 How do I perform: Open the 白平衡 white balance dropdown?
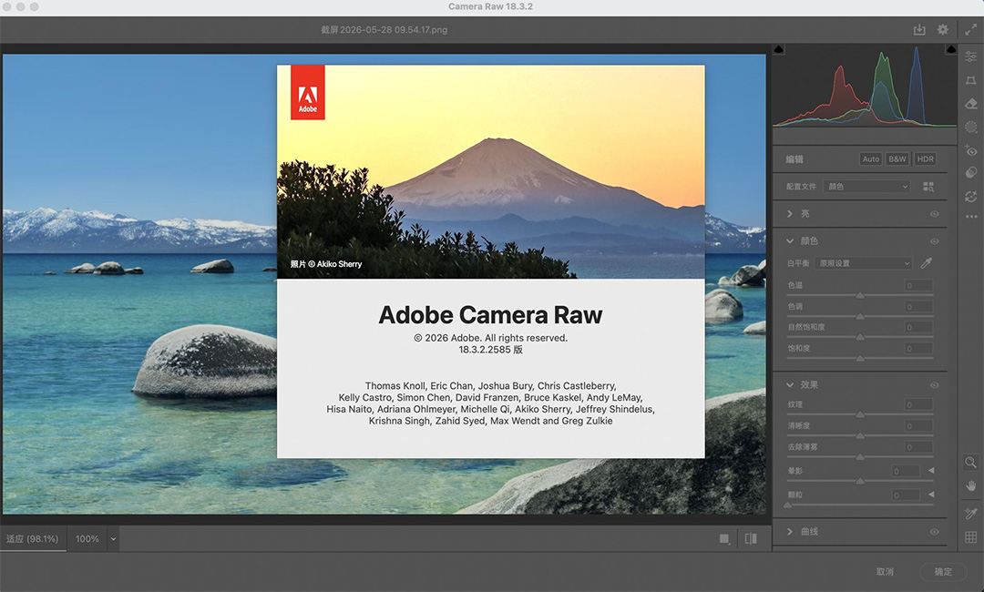click(x=864, y=263)
